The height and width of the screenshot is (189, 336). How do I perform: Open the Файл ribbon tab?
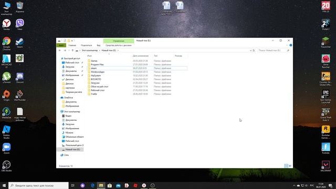[x=61, y=45]
